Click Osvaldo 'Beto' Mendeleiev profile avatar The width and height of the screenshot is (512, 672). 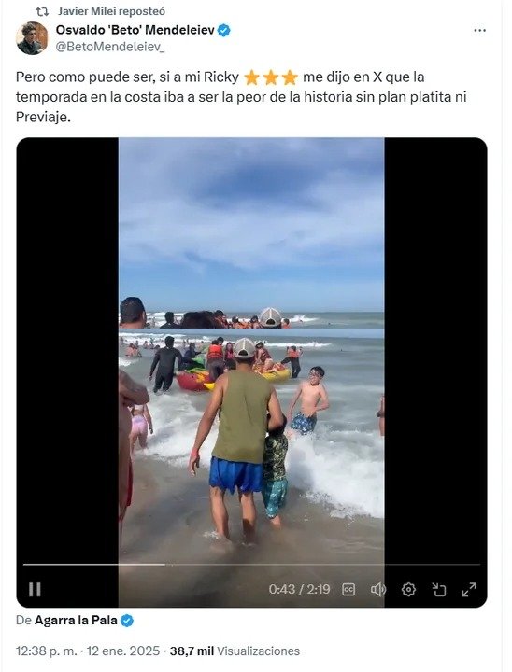[x=32, y=38]
